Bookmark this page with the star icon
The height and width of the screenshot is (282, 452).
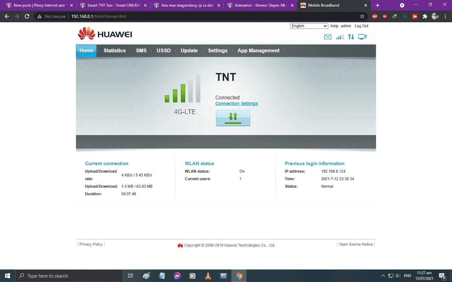point(362,16)
